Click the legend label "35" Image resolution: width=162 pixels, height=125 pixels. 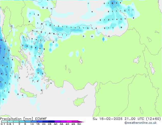[61, 124]
